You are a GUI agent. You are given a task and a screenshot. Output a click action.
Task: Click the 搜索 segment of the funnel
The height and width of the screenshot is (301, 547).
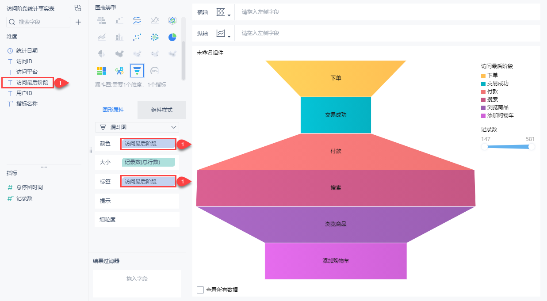tap(336, 188)
